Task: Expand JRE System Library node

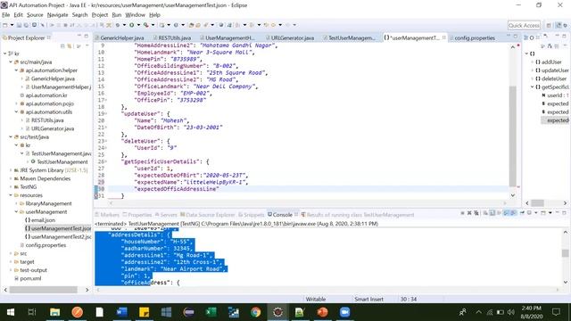Action: click(11, 170)
